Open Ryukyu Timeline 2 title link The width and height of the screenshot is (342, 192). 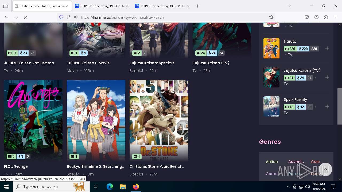(95, 166)
